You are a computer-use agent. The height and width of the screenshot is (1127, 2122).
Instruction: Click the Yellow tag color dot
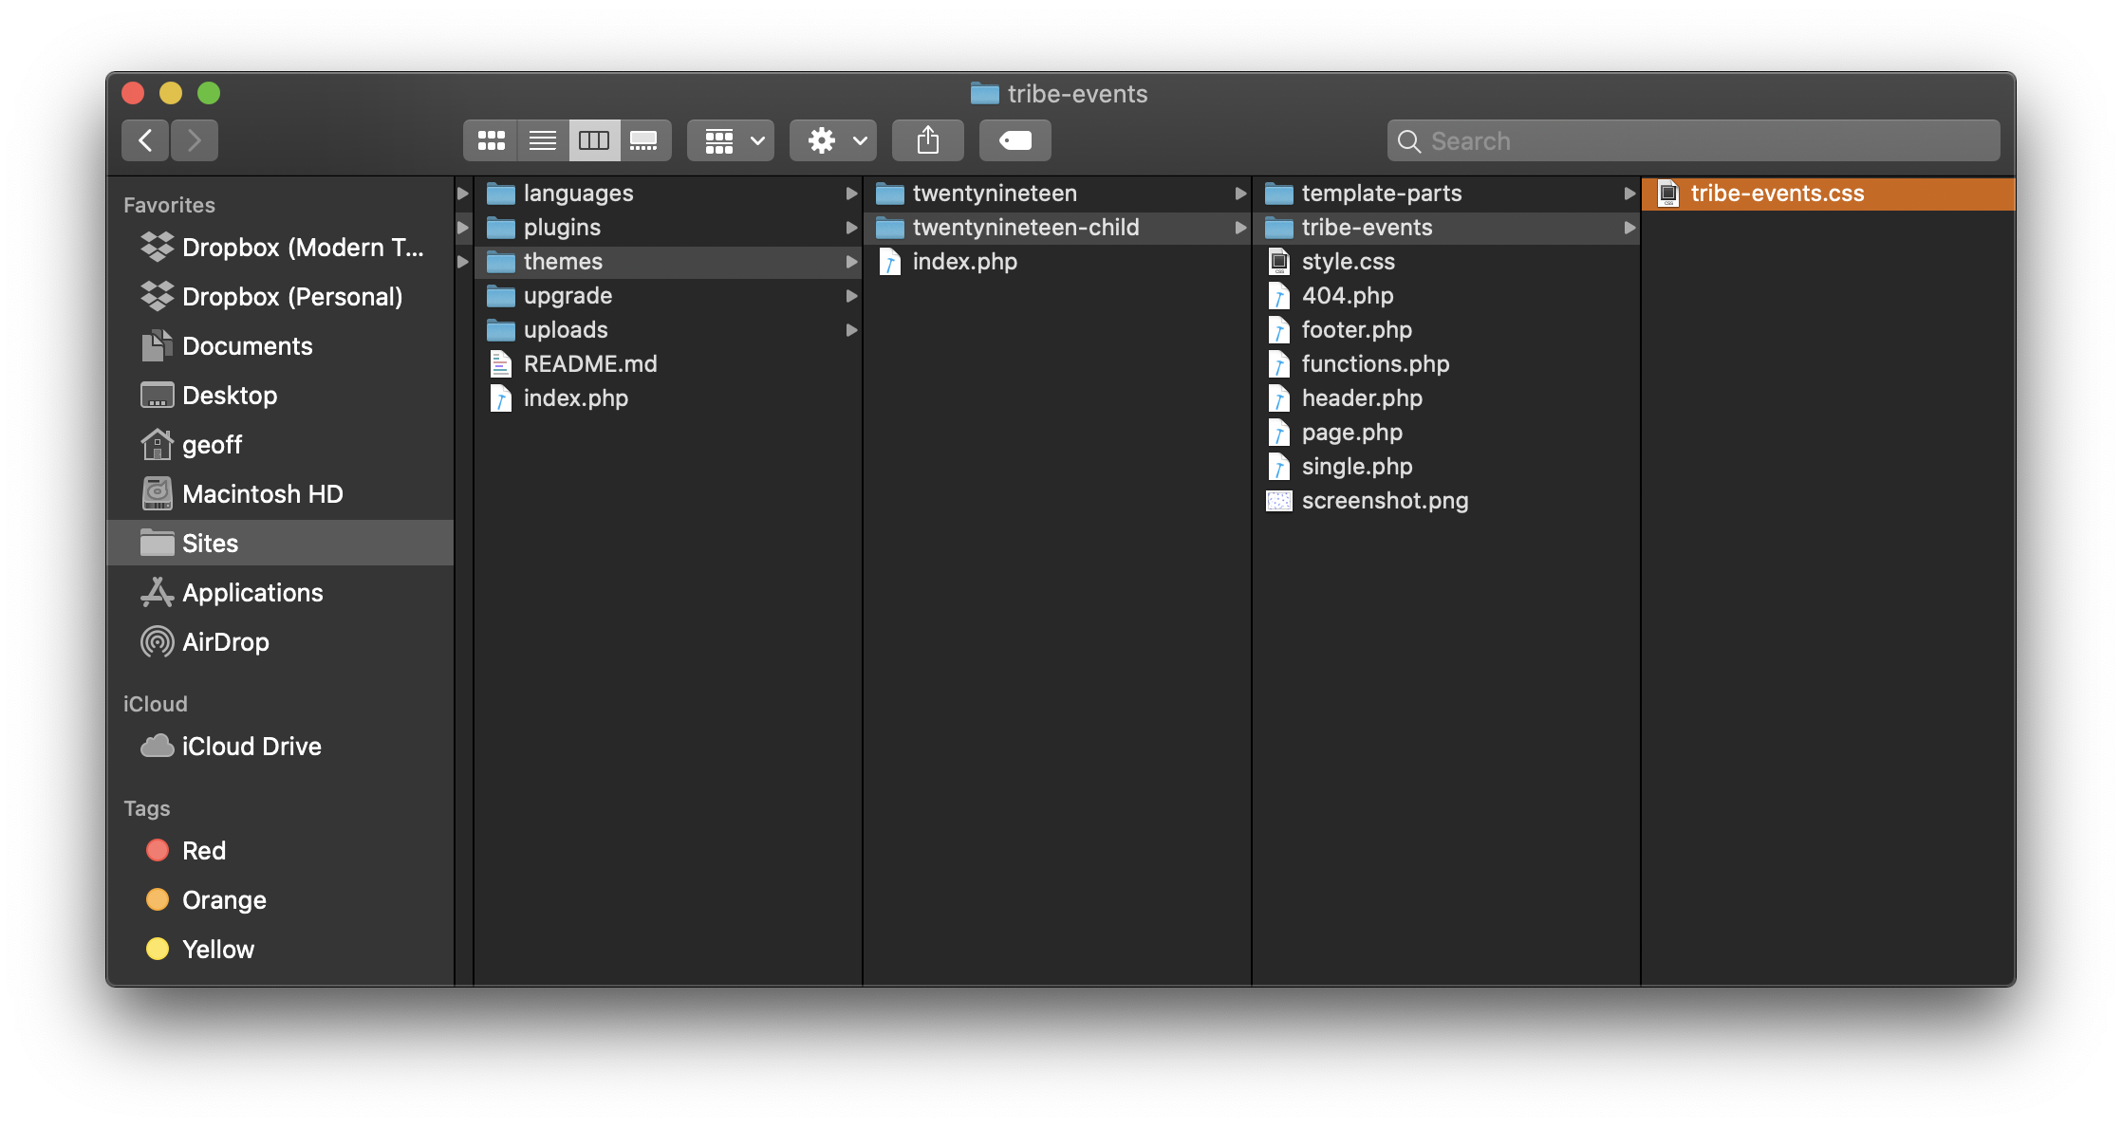(x=158, y=949)
